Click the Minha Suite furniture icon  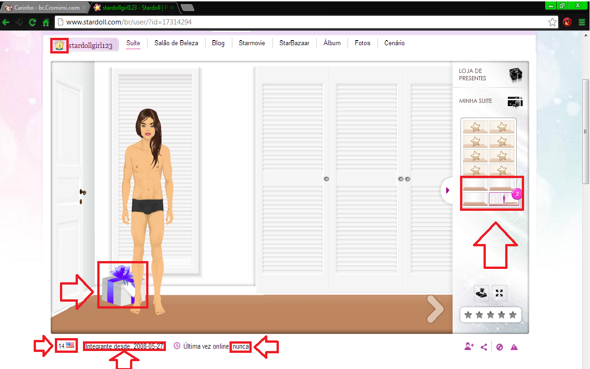click(515, 101)
